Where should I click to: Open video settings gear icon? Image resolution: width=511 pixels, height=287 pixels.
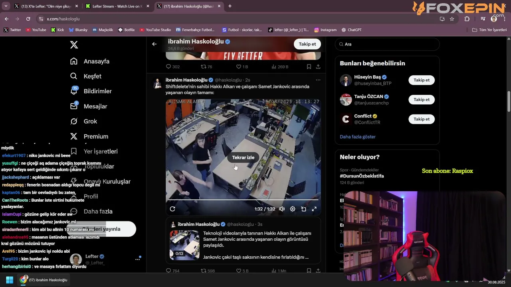pos(293,209)
